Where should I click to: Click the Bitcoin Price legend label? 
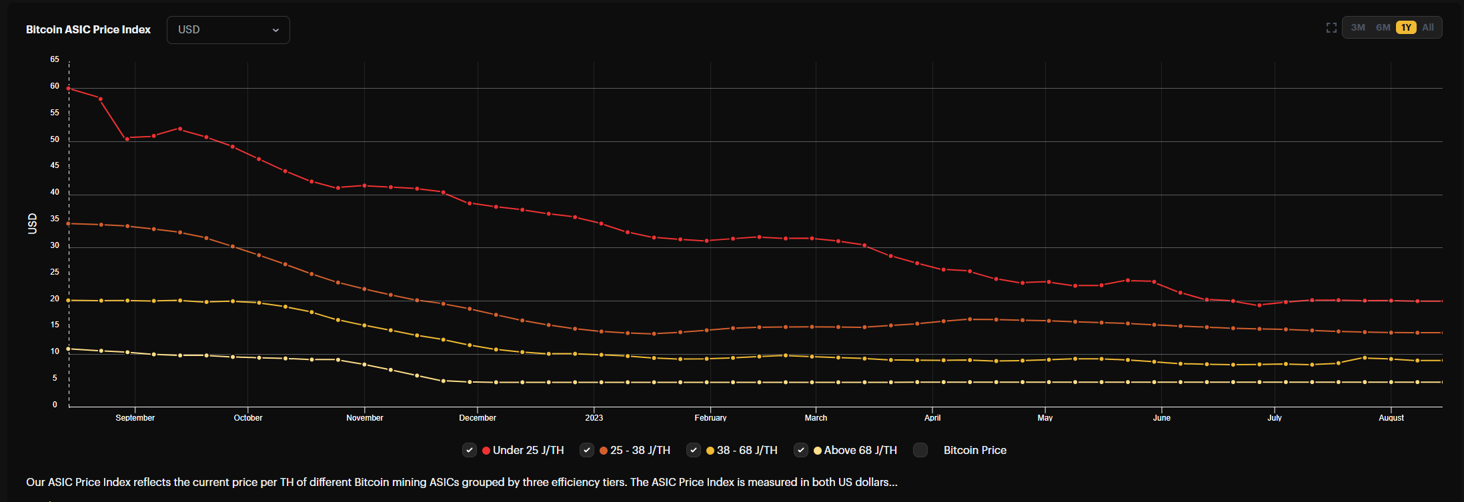(x=974, y=451)
